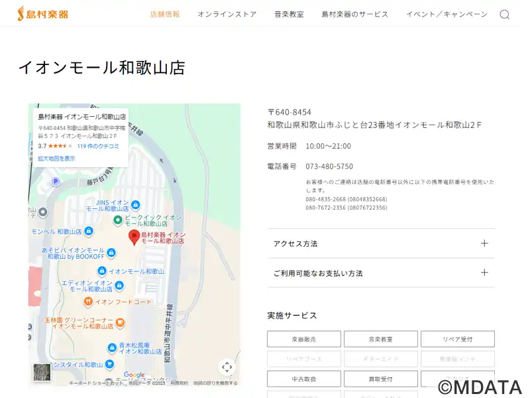Go to 音楽教室 in navigation
This screenshot has height=398, width=530.
(289, 14)
